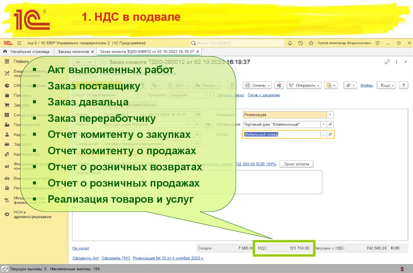This screenshot has height=273, width=413.
Task: Open 742 500,00 RUB 100% payment link
Action: pos(255,164)
